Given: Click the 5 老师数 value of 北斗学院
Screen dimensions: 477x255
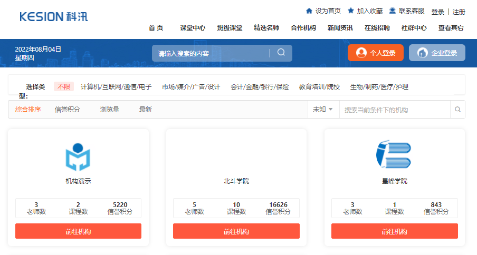Looking at the screenshot, I should point(194,204).
